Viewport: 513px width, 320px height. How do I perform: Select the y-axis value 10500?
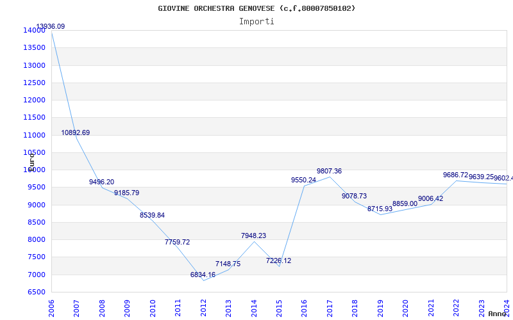(34, 152)
